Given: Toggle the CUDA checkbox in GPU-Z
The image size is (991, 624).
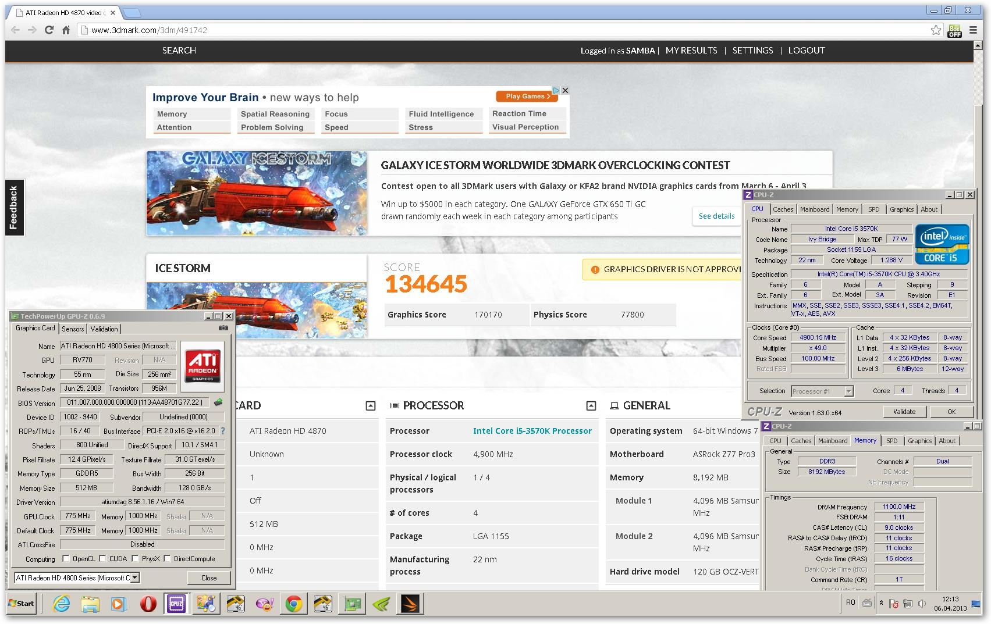Looking at the screenshot, I should [x=102, y=559].
